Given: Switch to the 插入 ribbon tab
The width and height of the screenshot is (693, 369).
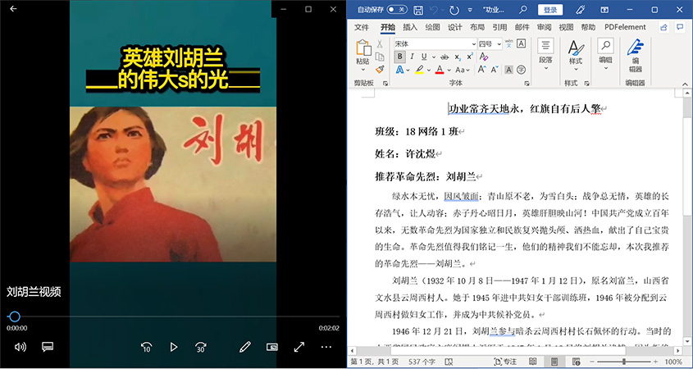Looking at the screenshot, I should (410, 27).
